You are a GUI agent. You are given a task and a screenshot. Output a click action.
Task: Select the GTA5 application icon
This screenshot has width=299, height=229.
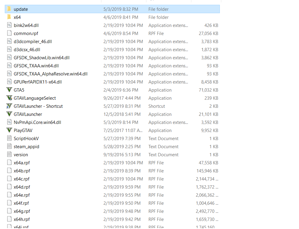point(9,90)
